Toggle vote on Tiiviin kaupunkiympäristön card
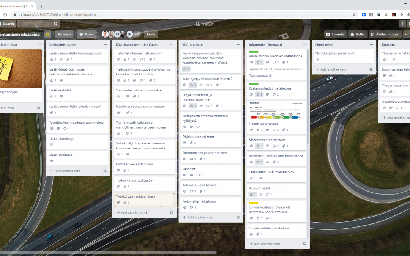Image resolution: width=410 pixels, height=256 pixels. (186, 69)
